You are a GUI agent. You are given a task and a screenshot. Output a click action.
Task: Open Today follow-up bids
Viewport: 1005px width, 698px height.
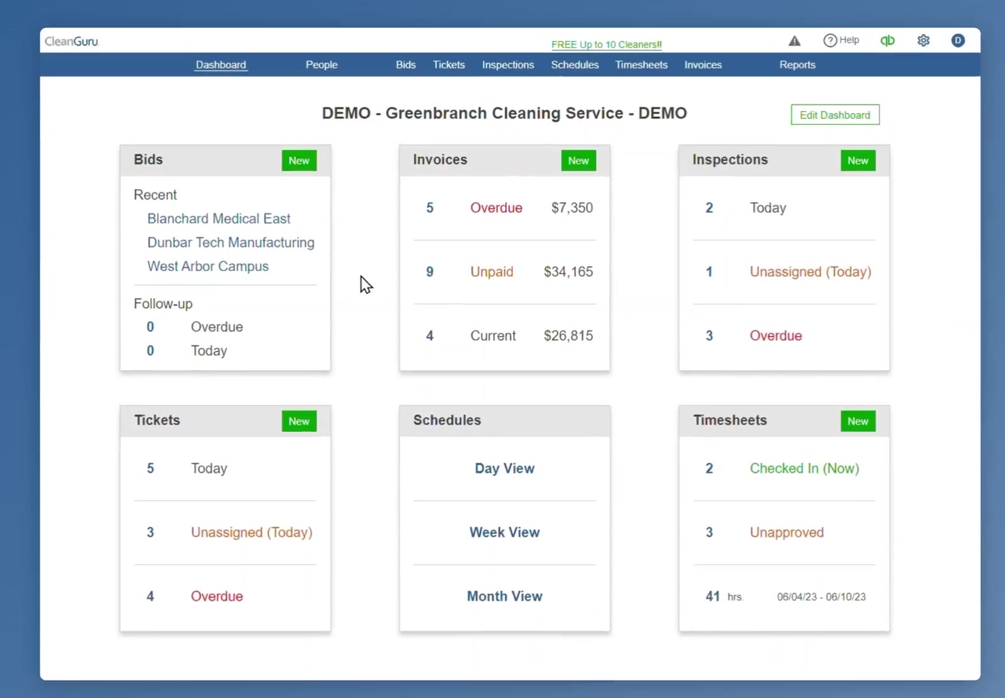click(x=209, y=351)
